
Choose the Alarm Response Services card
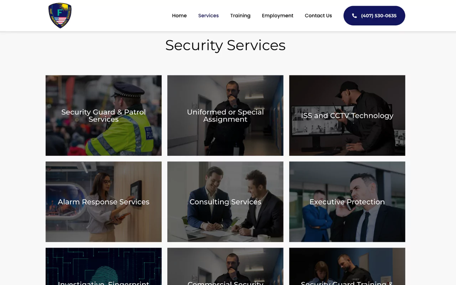coord(104,202)
